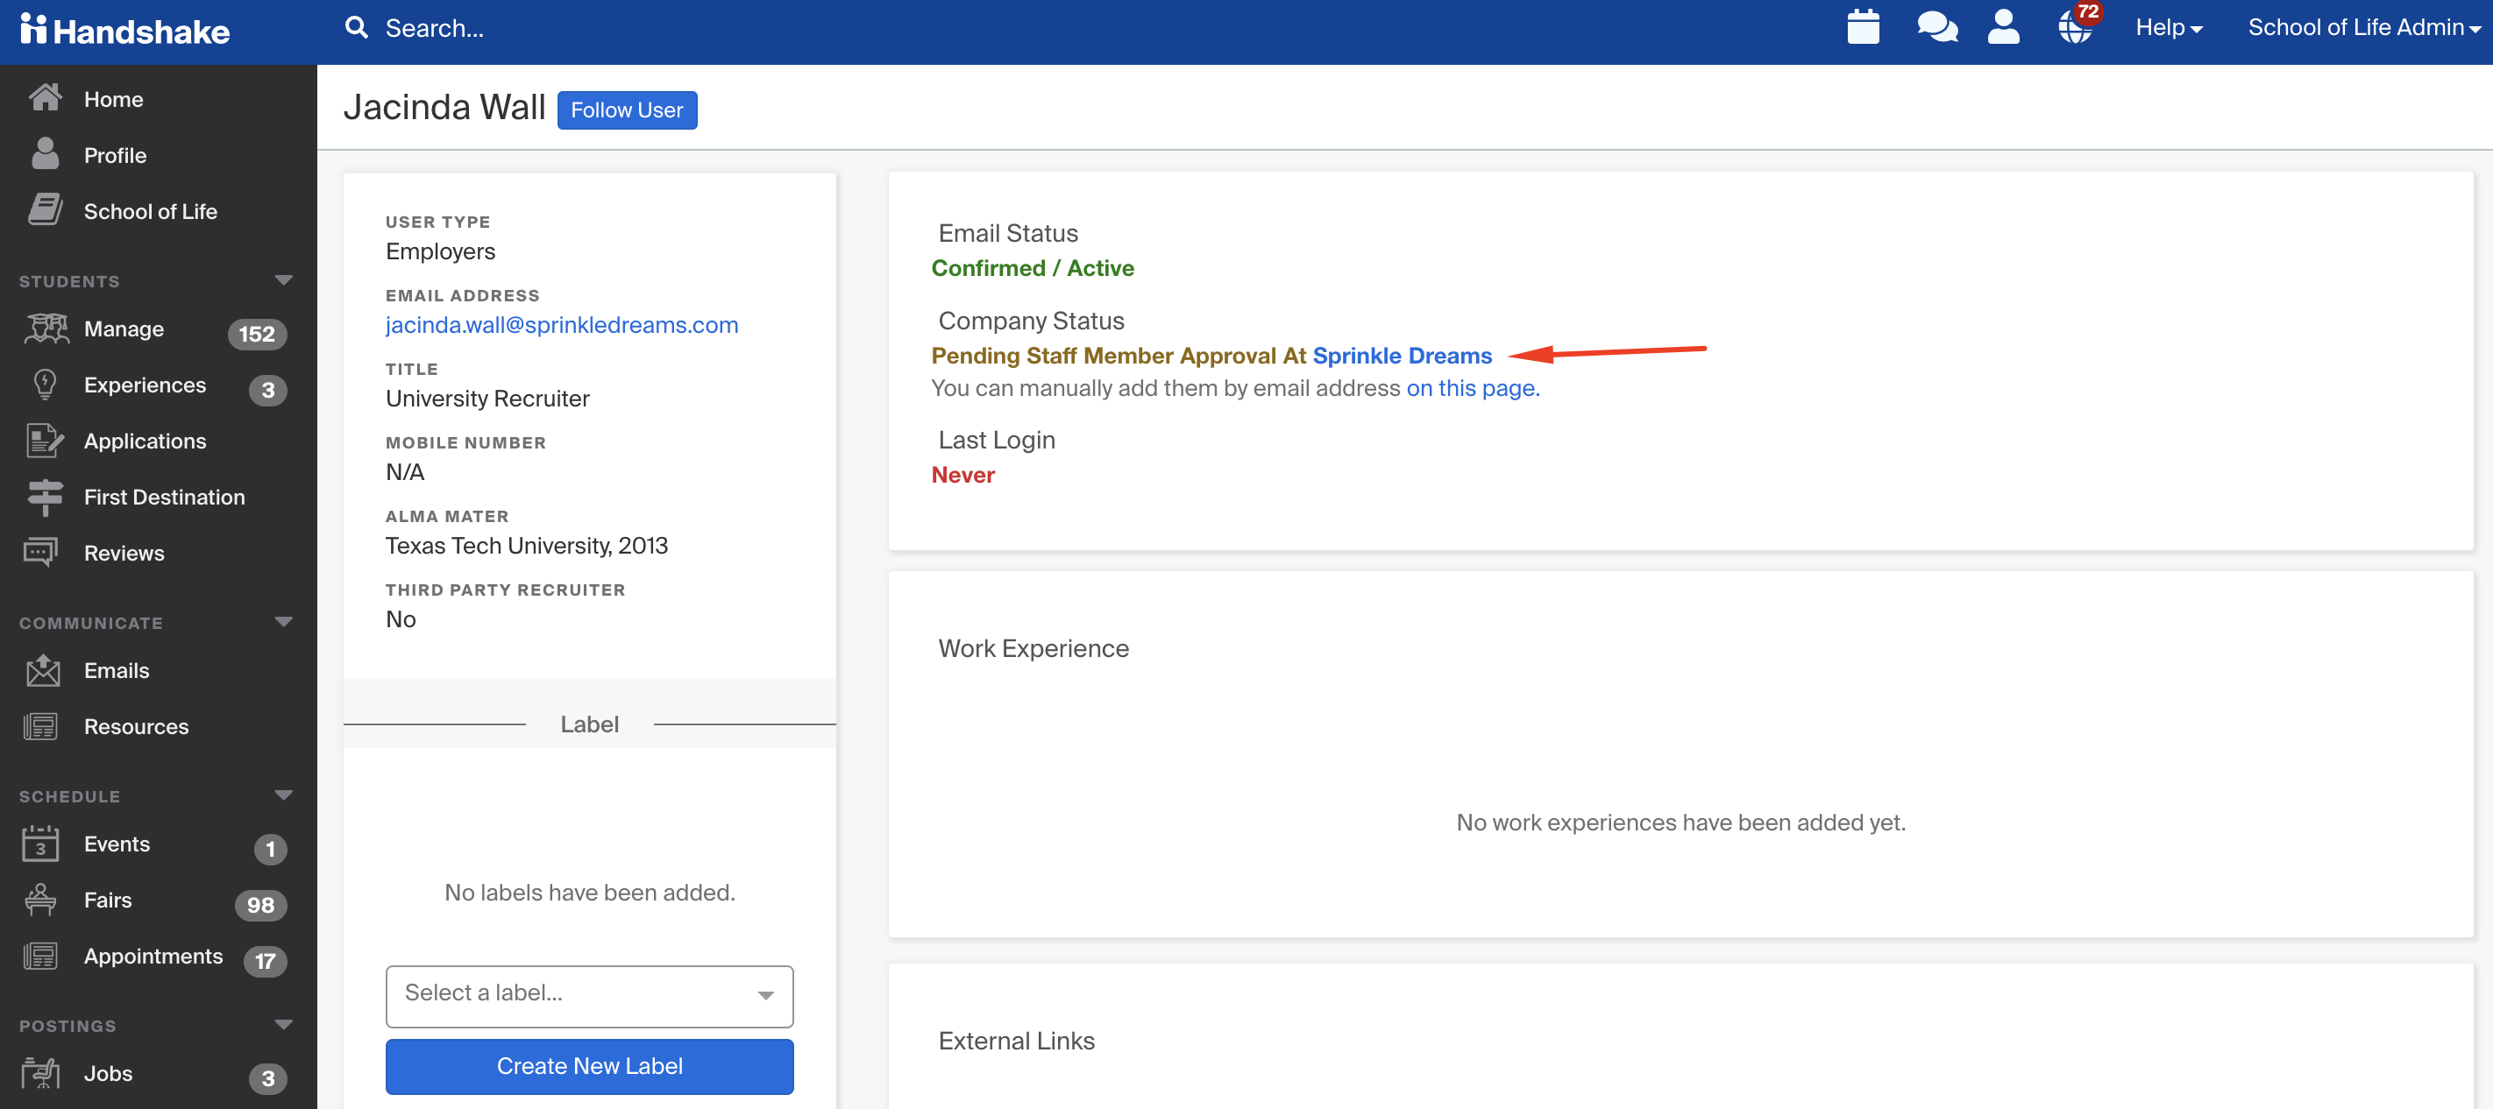Click the Manage students icon
2493x1109 pixels.
[x=46, y=328]
